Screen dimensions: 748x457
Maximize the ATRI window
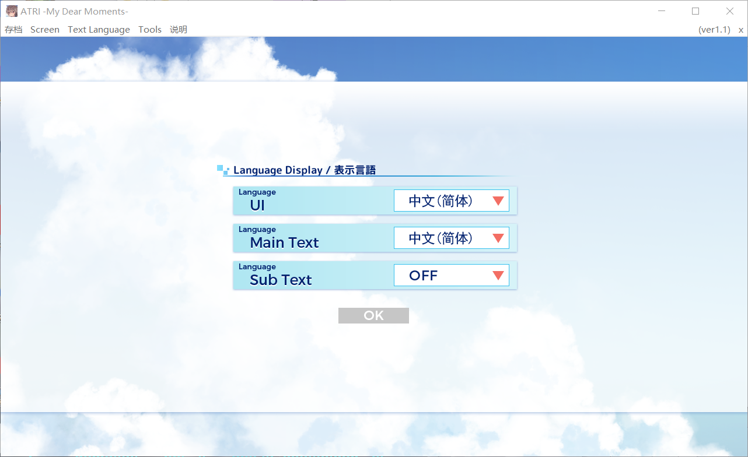point(695,11)
